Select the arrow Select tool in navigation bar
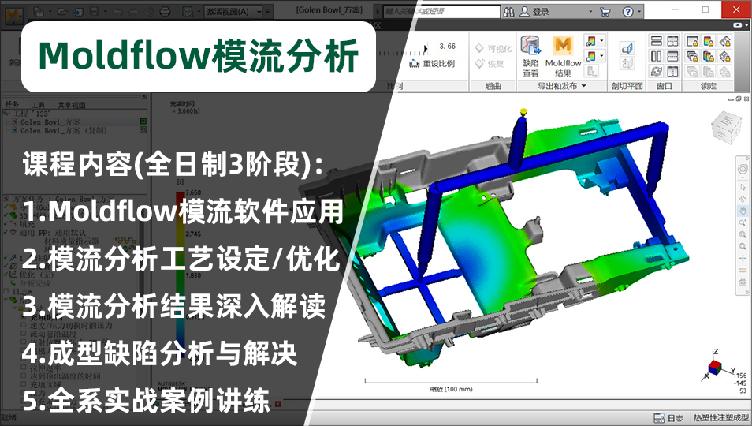Image resolution: width=752 pixels, height=426 pixels. [743, 187]
